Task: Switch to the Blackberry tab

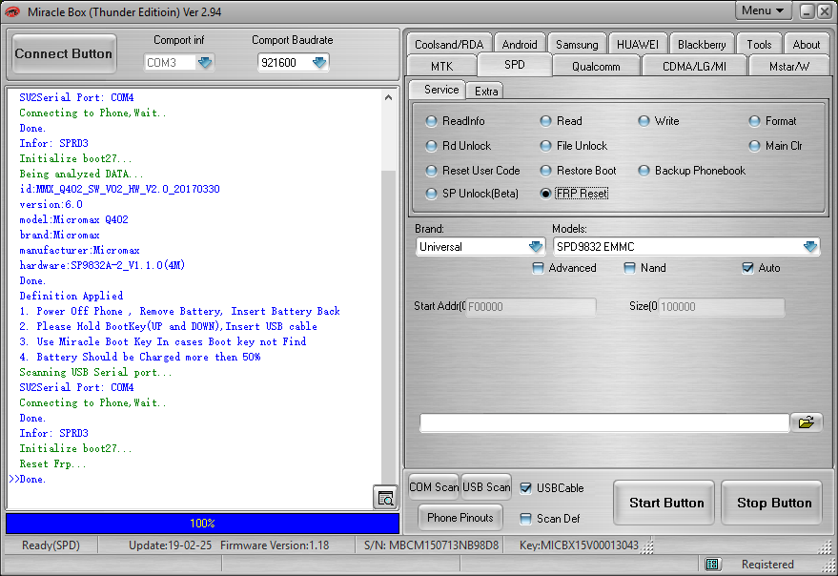Action: (x=702, y=45)
